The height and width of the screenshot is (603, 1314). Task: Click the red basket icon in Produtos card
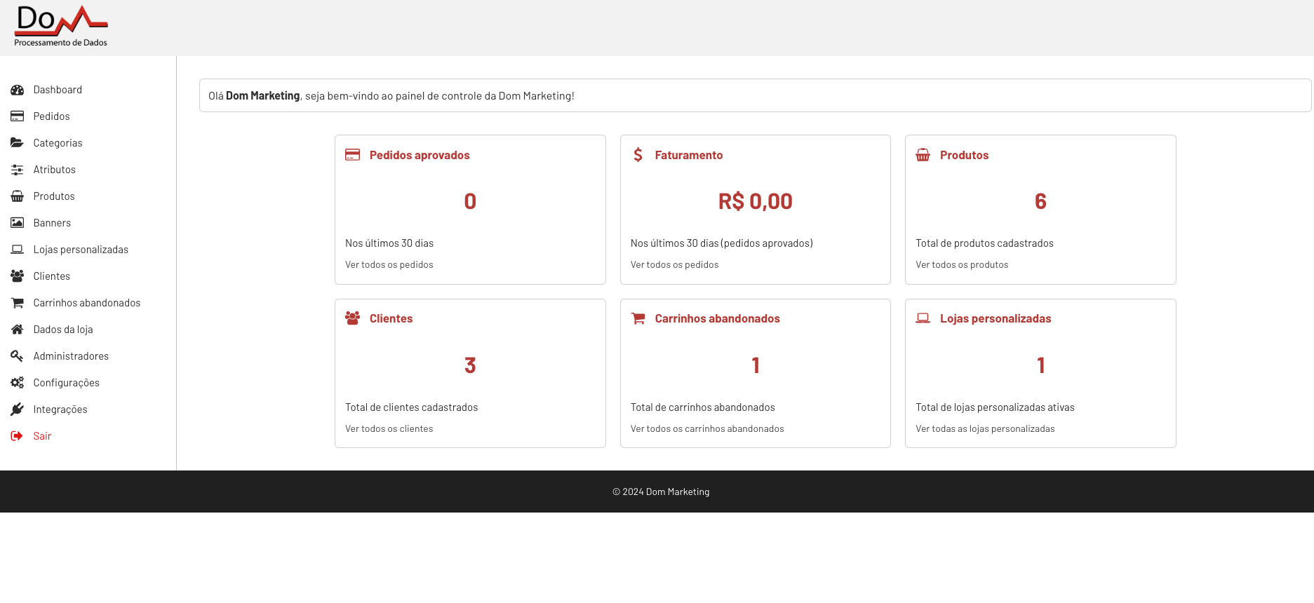[x=923, y=155]
